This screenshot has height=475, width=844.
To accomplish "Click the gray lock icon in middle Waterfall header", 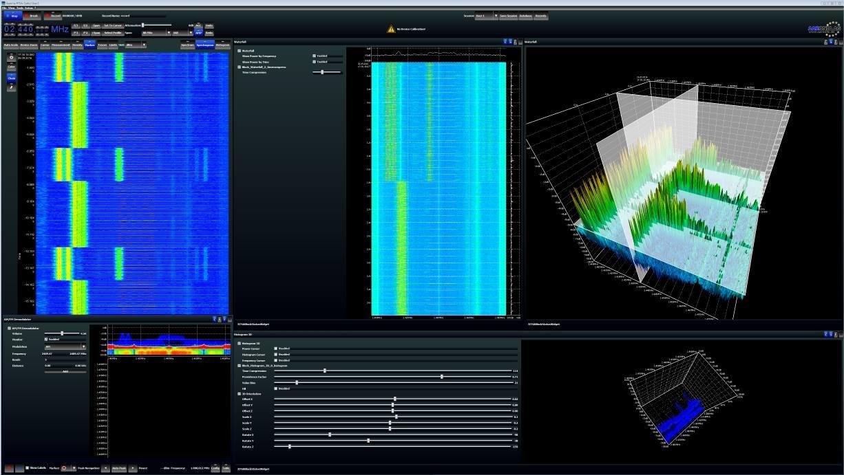I will click(x=515, y=42).
